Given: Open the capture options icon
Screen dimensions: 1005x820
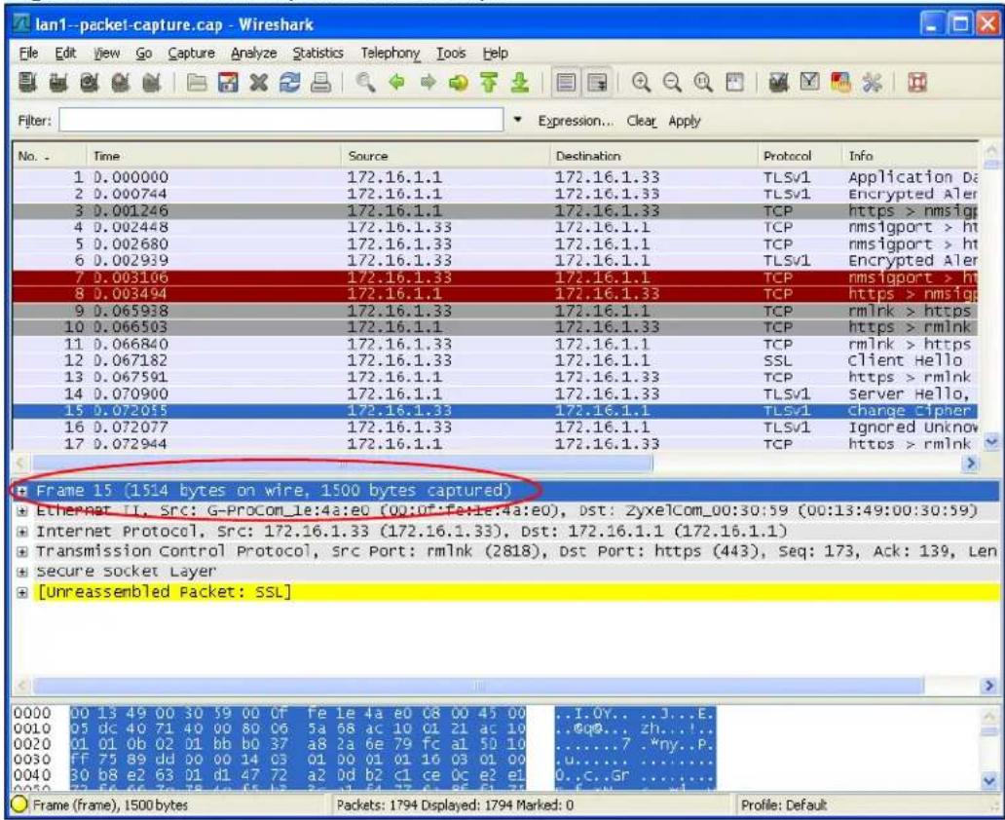Looking at the screenshot, I should tap(57, 83).
